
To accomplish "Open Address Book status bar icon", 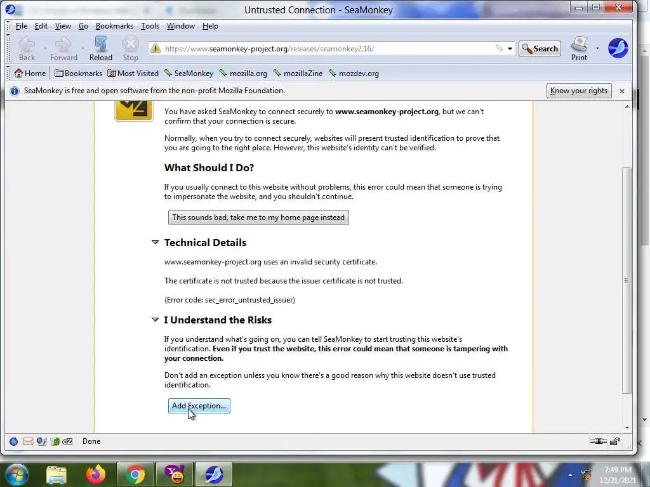I will (x=55, y=441).
